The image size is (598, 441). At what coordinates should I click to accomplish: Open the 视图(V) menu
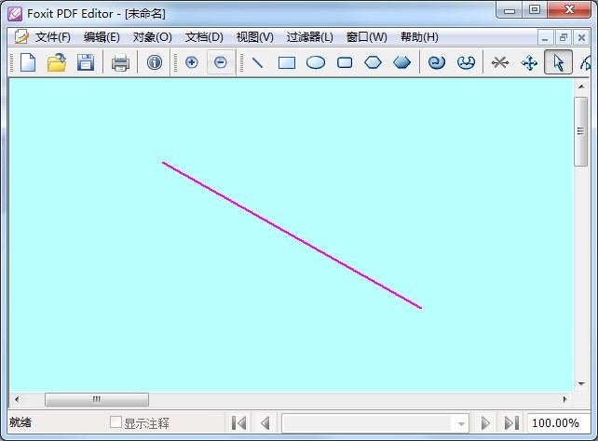(255, 37)
